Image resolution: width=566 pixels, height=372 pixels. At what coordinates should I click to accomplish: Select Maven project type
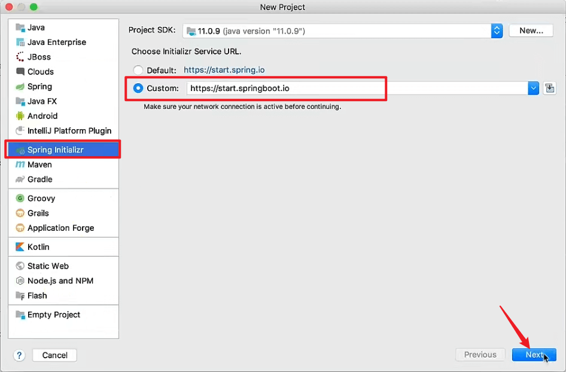63,164
